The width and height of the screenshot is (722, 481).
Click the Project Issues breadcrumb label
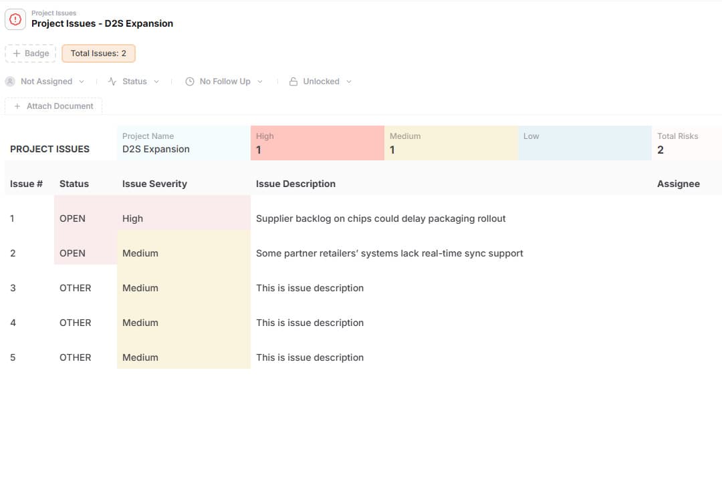coord(54,13)
